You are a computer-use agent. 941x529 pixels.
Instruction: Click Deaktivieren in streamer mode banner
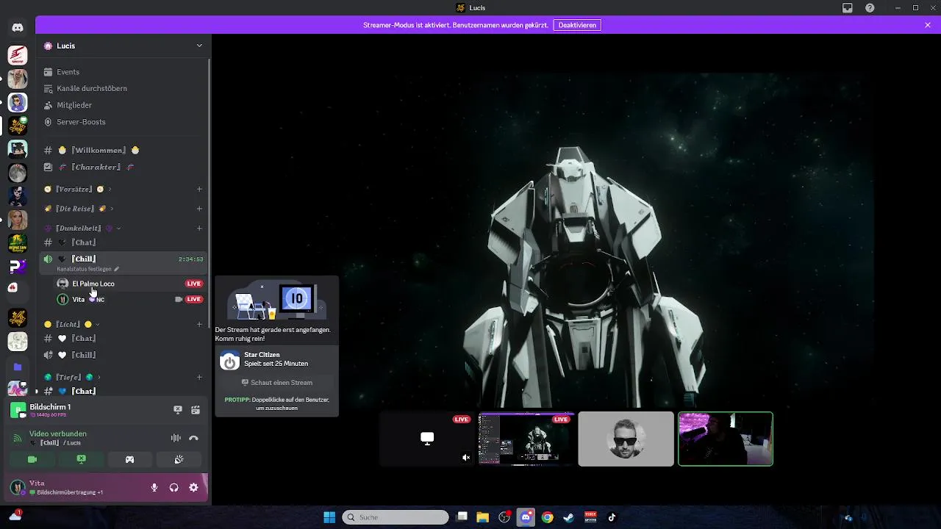[577, 25]
